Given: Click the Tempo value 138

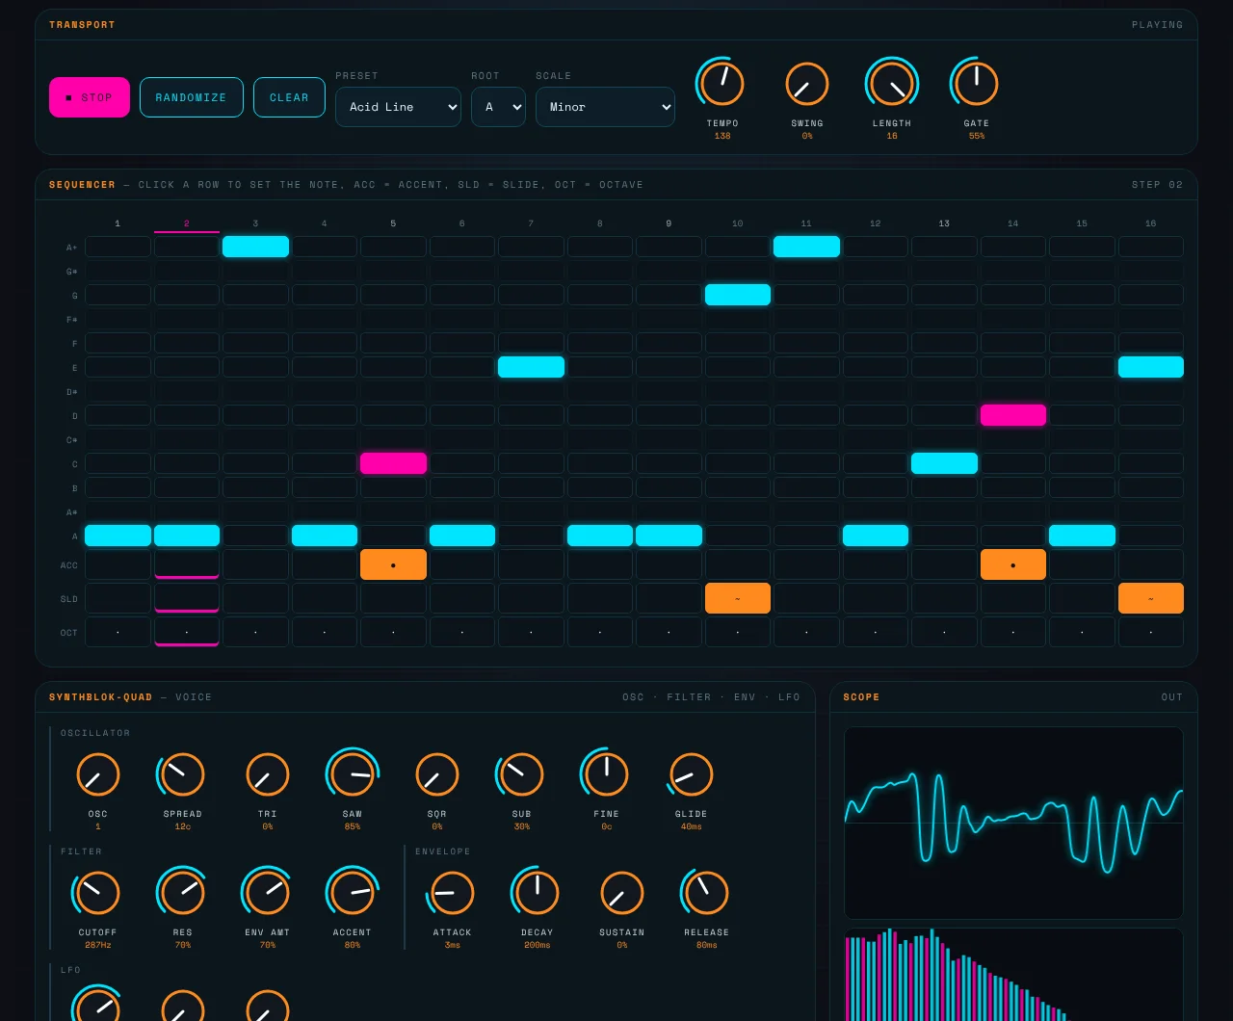Looking at the screenshot, I should point(722,136).
